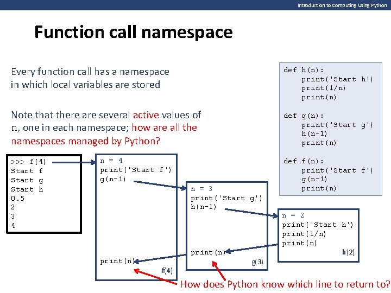Click 'print(n)' under def h in code listing
Image resolution: width=391 pixels, height=293 pixels.
click(x=319, y=98)
